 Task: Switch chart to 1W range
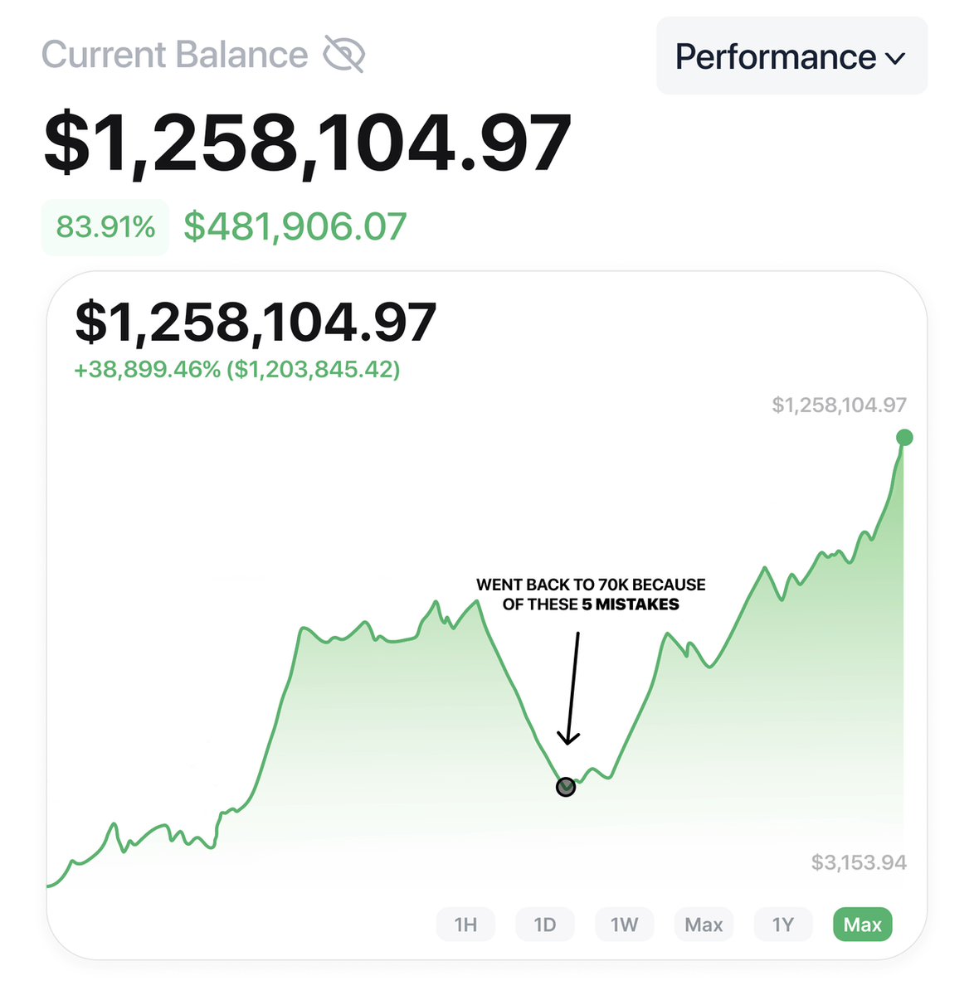tap(624, 925)
